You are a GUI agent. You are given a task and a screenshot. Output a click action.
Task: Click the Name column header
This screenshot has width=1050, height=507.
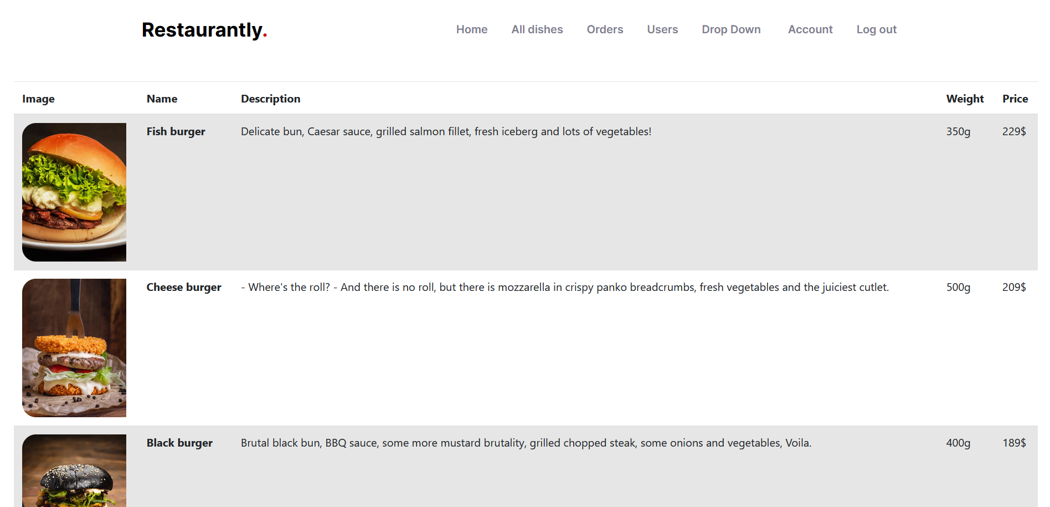coord(162,99)
